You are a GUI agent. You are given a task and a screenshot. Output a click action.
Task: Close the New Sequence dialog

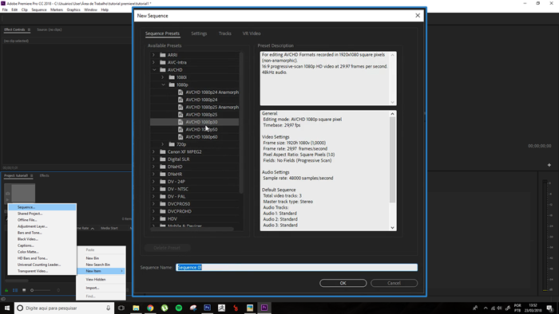click(x=418, y=16)
